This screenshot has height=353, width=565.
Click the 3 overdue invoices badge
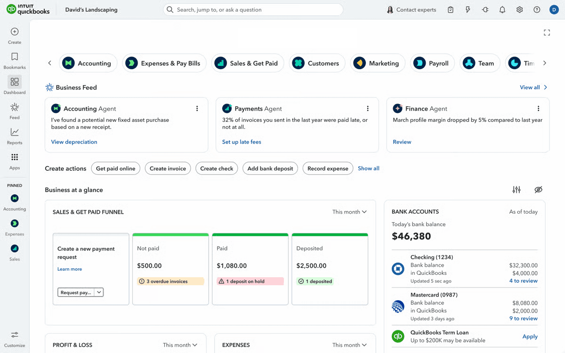tap(170, 281)
